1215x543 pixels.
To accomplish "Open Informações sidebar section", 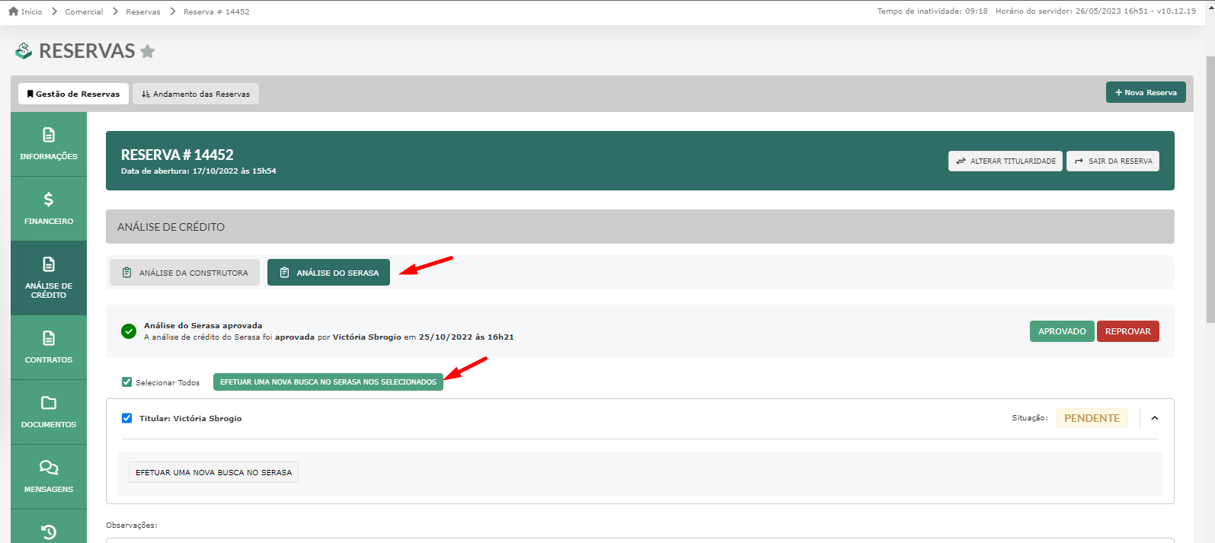I will point(49,144).
